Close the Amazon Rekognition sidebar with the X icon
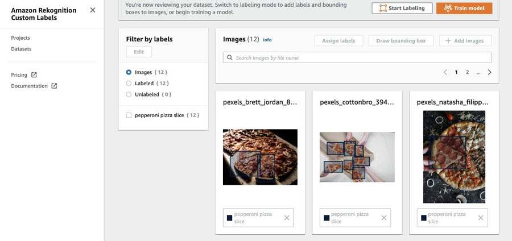Viewport: 512px width, 241px height. 93,10
